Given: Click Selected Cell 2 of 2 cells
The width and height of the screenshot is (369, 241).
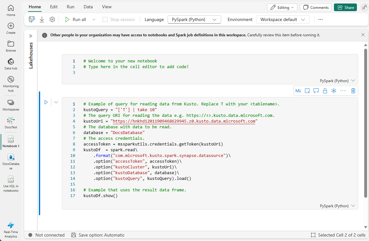Looking at the screenshot, I should 338,235.
